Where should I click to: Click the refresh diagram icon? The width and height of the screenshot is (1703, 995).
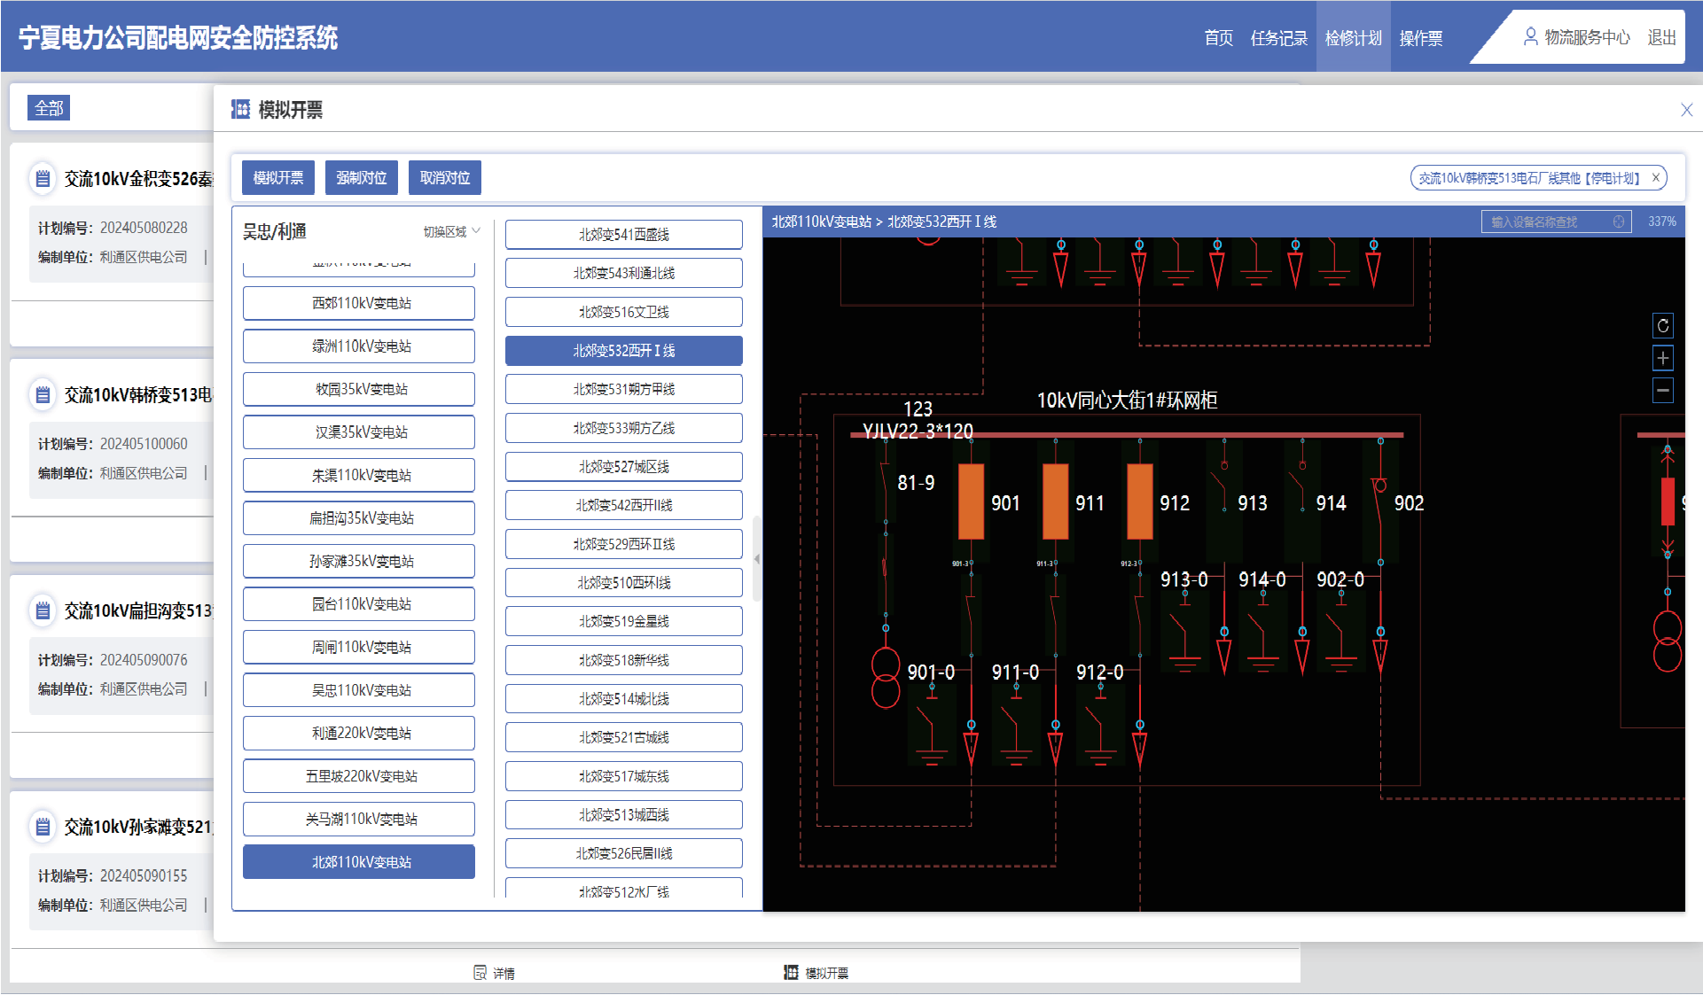pyautogui.click(x=1663, y=326)
